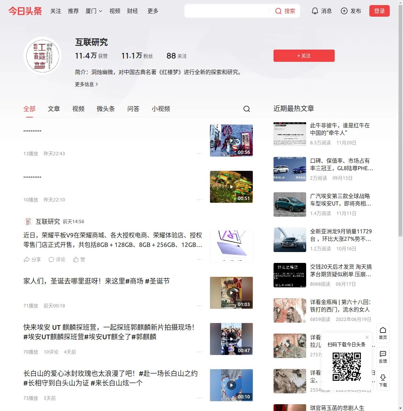Open article 详看金瓶梅 第六十八回
Image resolution: width=403 pixels, height=411 pixels.
tap(340, 306)
